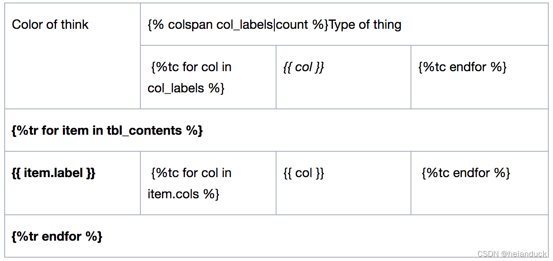Select the cell containing "Type of thing"
This screenshot has height=261, width=553.
point(344,24)
